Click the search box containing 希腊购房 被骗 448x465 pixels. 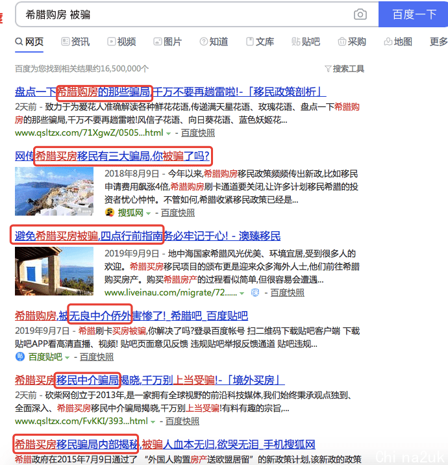click(x=182, y=14)
